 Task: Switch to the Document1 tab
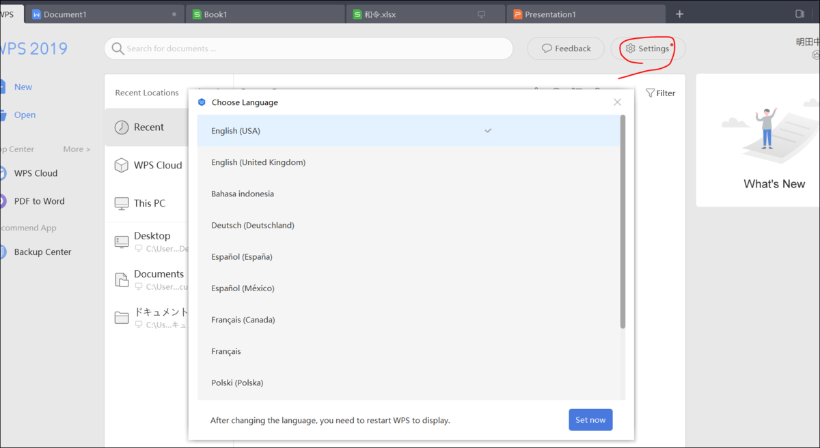click(x=105, y=14)
